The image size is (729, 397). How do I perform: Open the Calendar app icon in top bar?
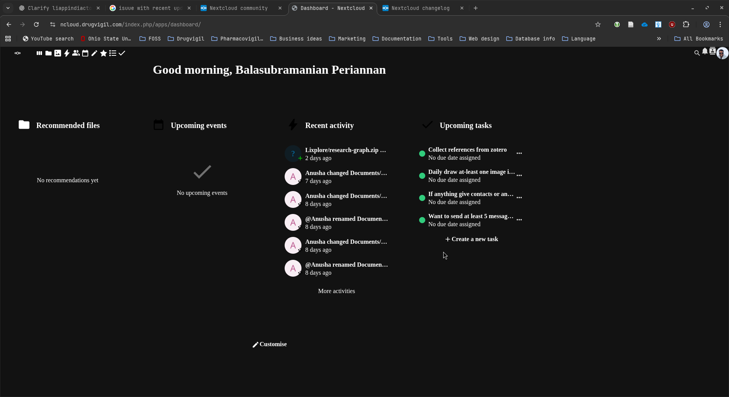[85, 53]
